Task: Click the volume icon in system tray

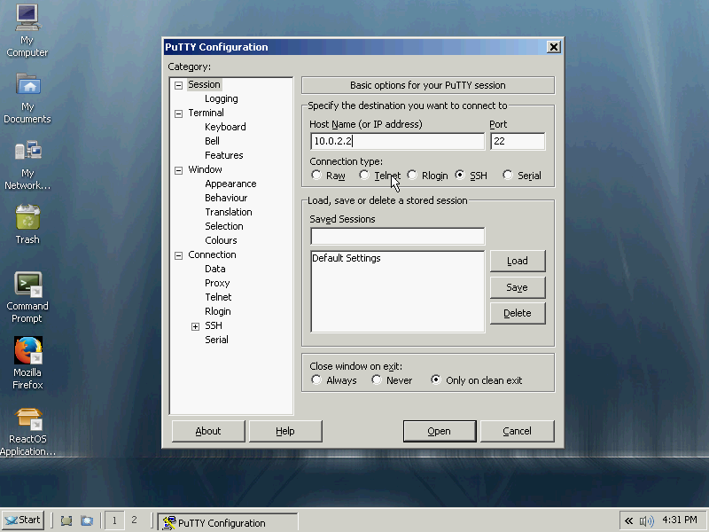Action: coord(646,520)
